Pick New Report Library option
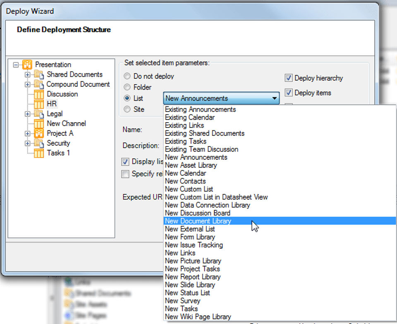The image size is (397, 324). [280, 277]
